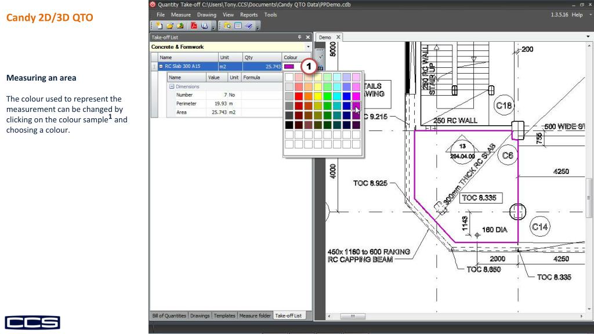Click the row selector beside RC Slab 300 A15
Image resolution: width=594 pixels, height=334 pixels.
154,66
